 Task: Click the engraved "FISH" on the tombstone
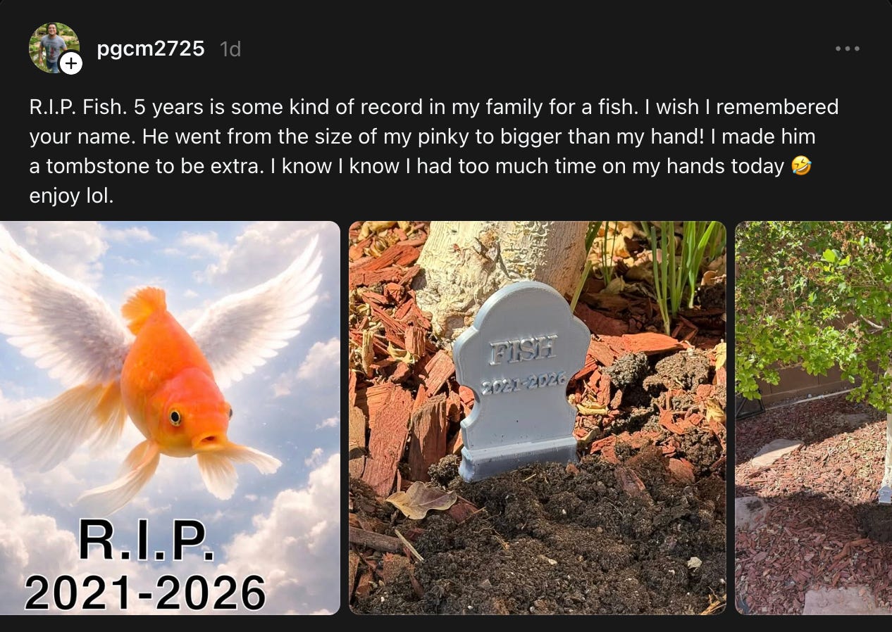point(523,350)
